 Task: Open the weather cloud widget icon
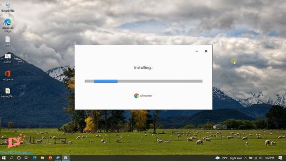(x=218, y=158)
